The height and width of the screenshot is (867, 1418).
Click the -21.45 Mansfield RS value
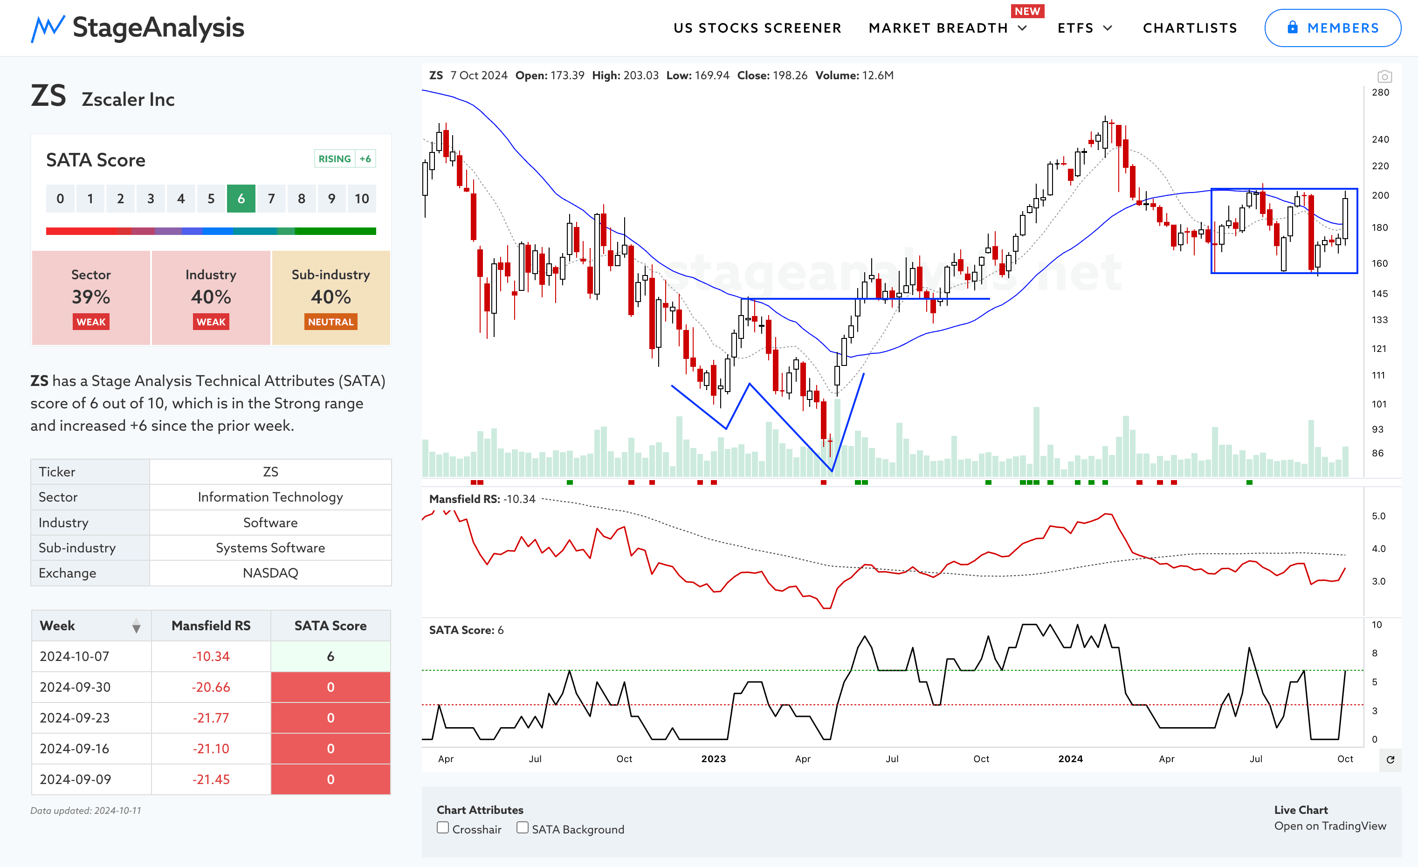click(211, 779)
